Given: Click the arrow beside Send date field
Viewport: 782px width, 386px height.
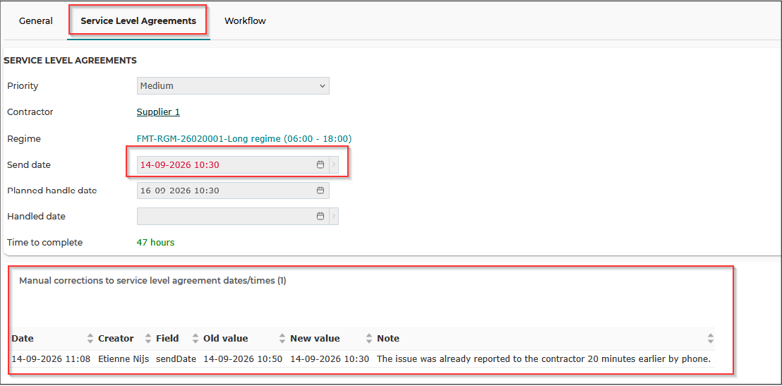Looking at the screenshot, I should [x=334, y=164].
